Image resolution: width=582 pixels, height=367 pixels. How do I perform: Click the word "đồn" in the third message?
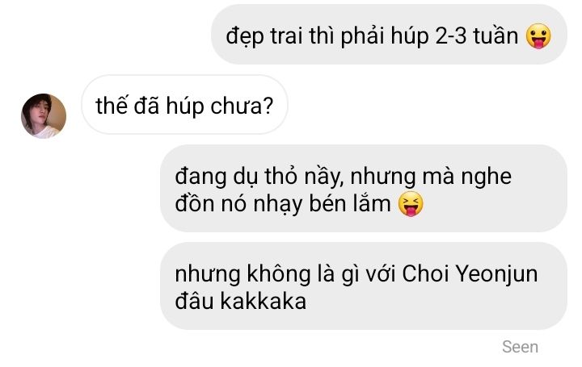[194, 204]
